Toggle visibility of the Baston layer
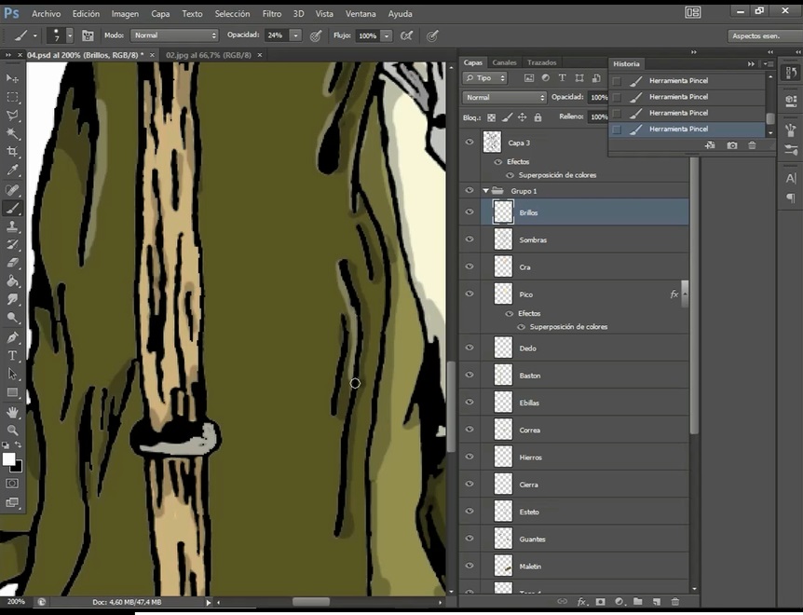The height and width of the screenshot is (615, 803). click(x=470, y=376)
